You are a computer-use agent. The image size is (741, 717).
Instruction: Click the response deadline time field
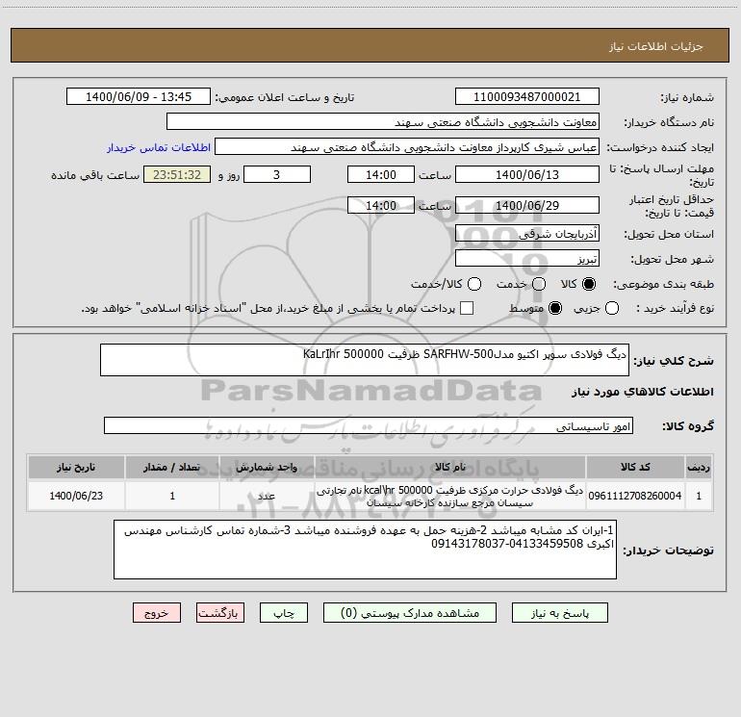point(381,174)
